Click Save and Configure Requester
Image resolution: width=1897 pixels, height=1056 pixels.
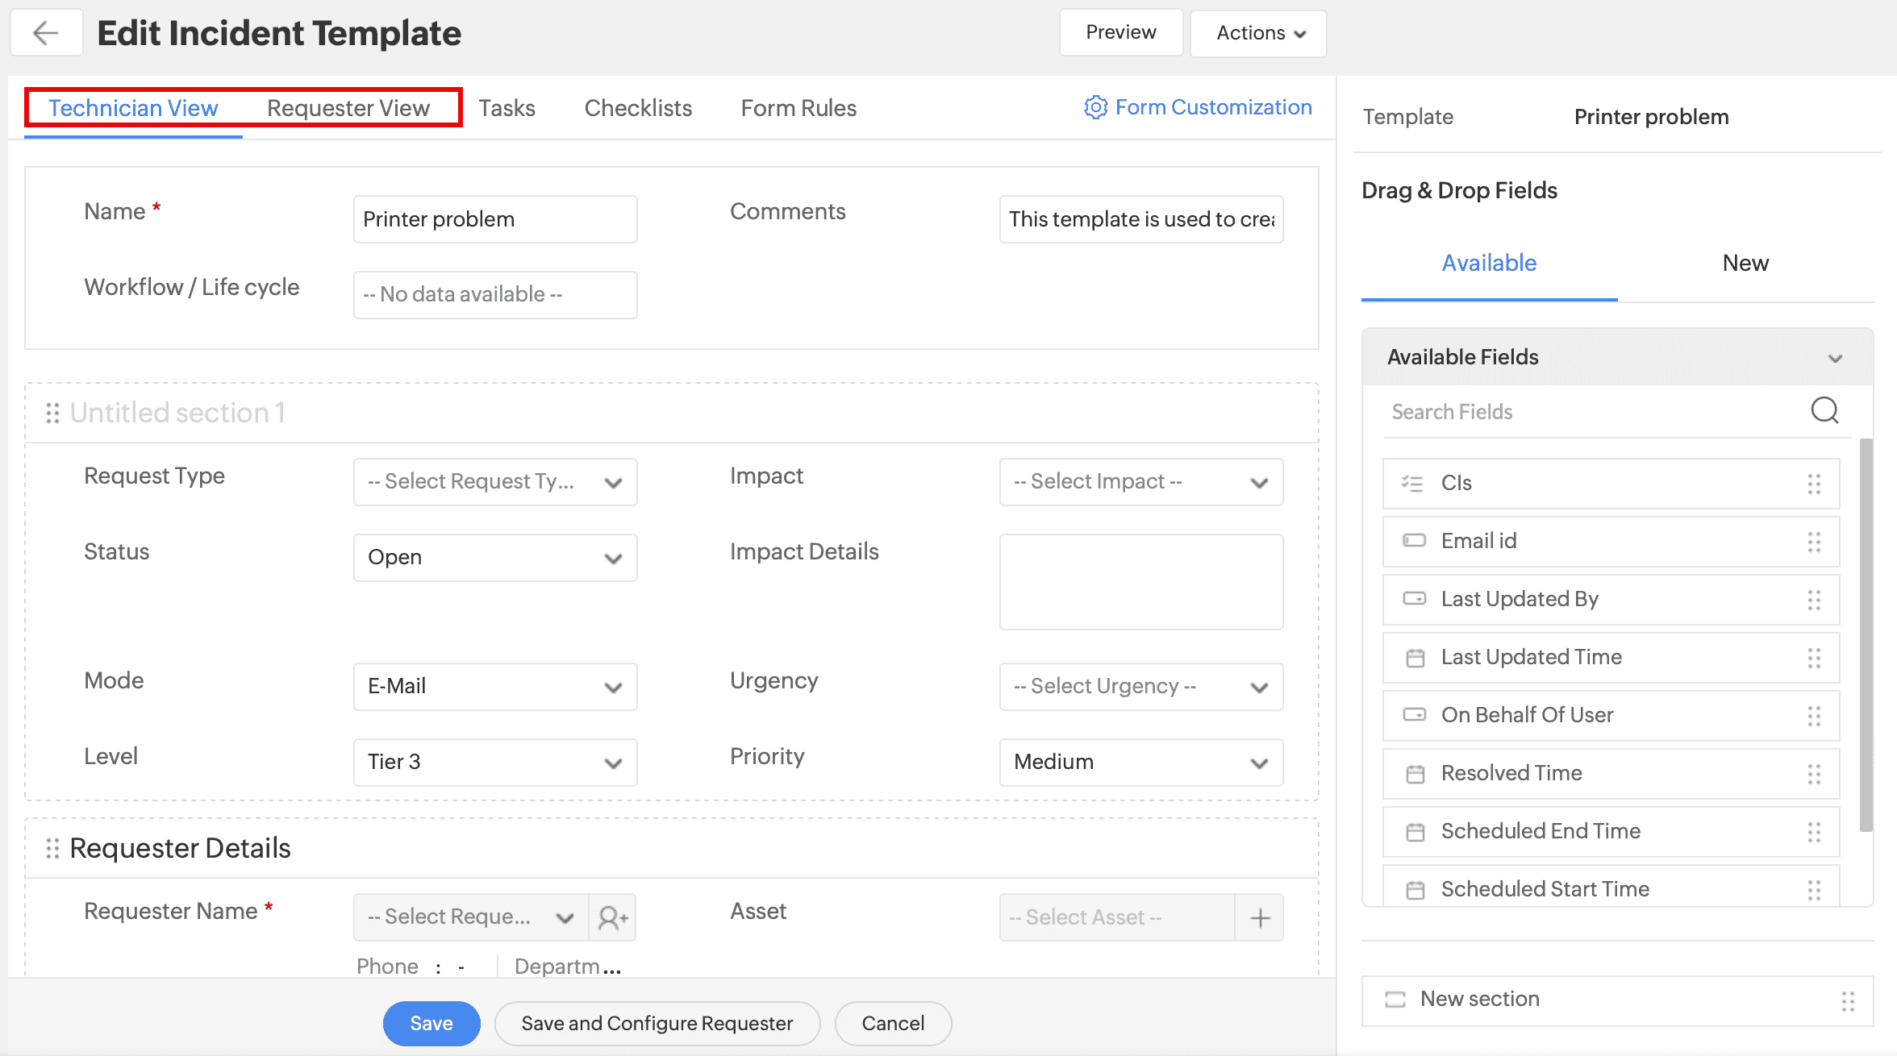click(x=657, y=1024)
